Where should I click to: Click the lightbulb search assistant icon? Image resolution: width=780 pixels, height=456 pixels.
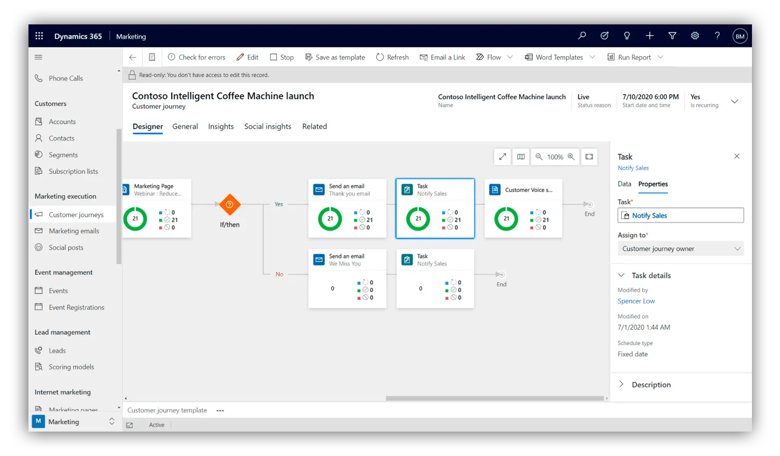[x=627, y=36]
